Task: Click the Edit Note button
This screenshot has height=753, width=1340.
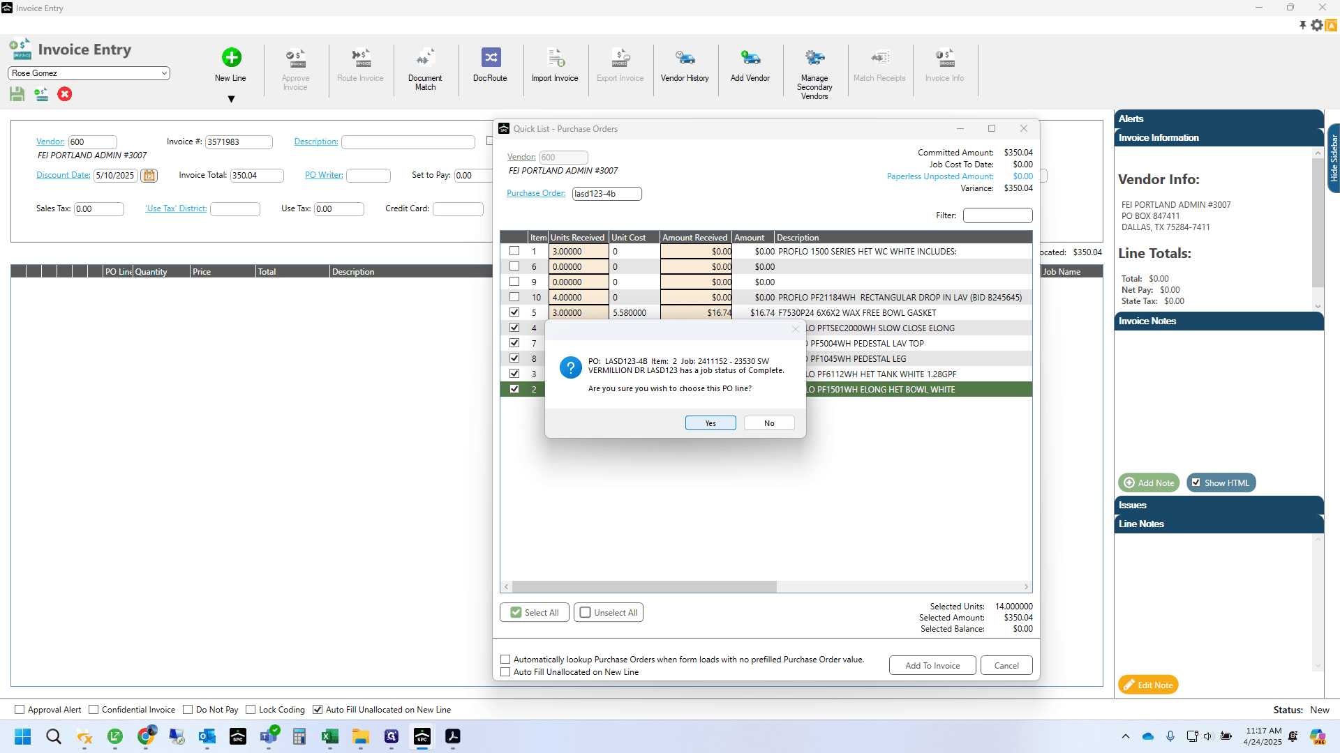Action: coord(1148,685)
